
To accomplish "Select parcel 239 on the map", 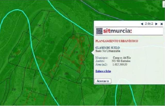I will (76, 52).
